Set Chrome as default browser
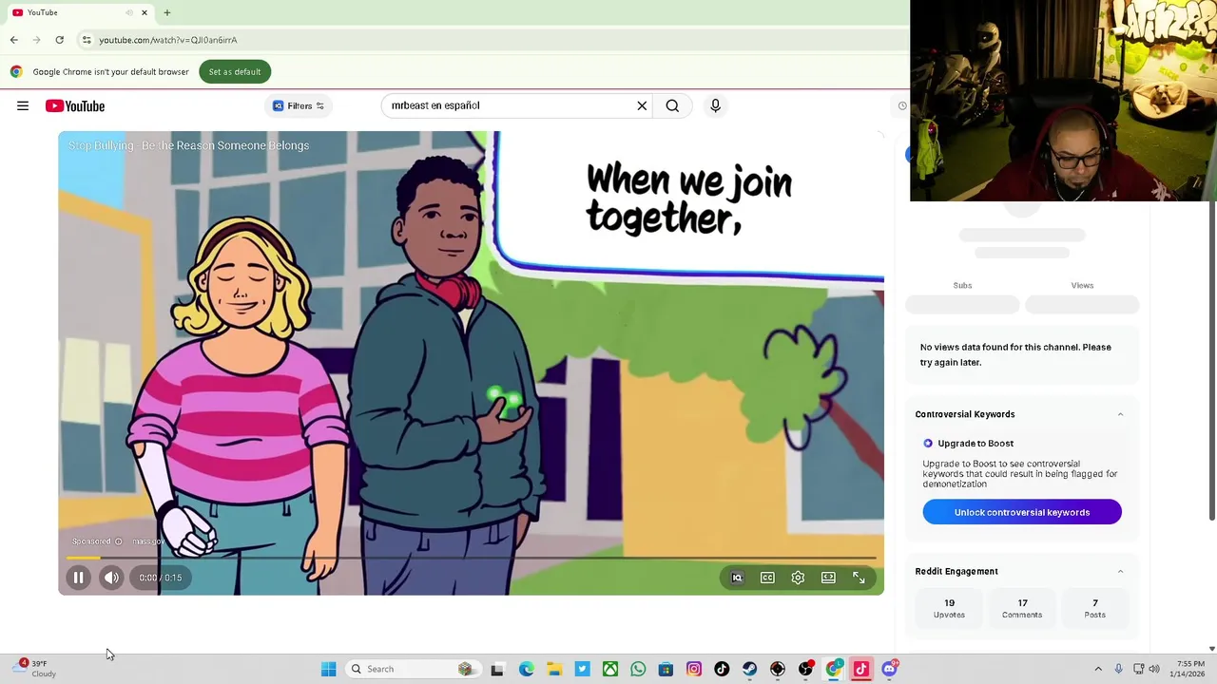1217x684 pixels. 235,72
